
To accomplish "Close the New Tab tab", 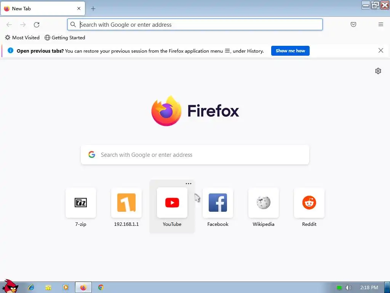I will pos(79,8).
